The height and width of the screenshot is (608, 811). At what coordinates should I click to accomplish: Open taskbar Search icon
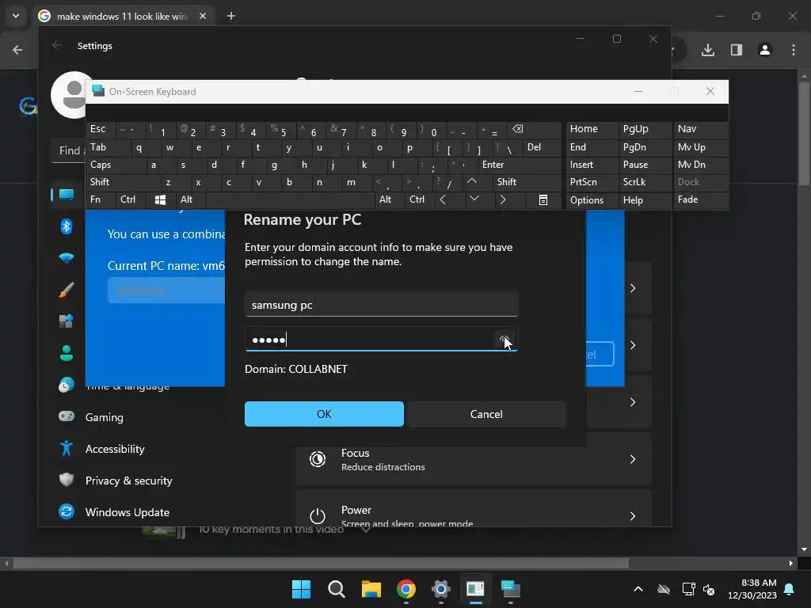pyautogui.click(x=336, y=589)
